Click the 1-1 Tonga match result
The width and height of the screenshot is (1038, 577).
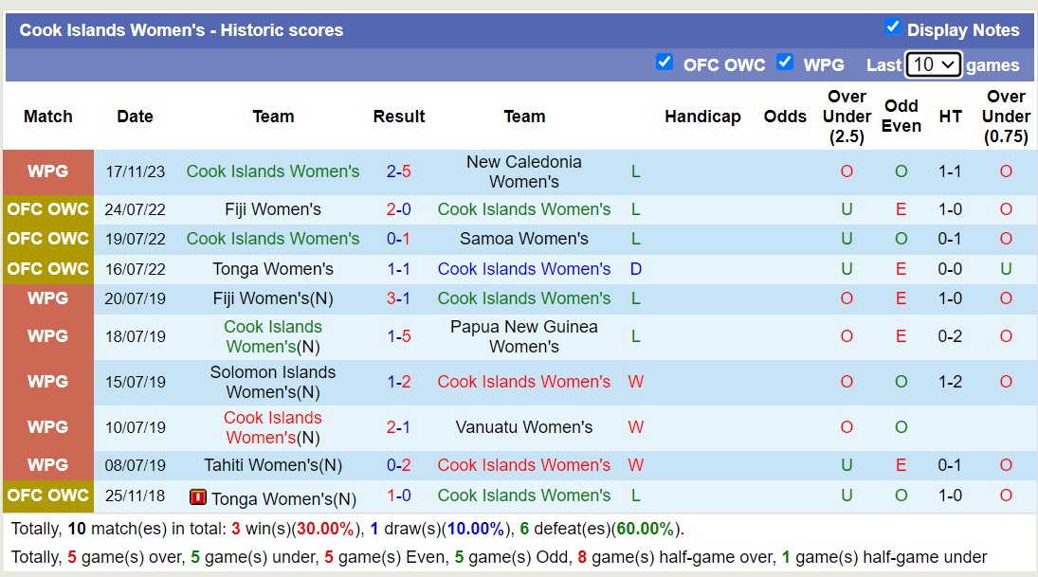pyautogui.click(x=398, y=269)
